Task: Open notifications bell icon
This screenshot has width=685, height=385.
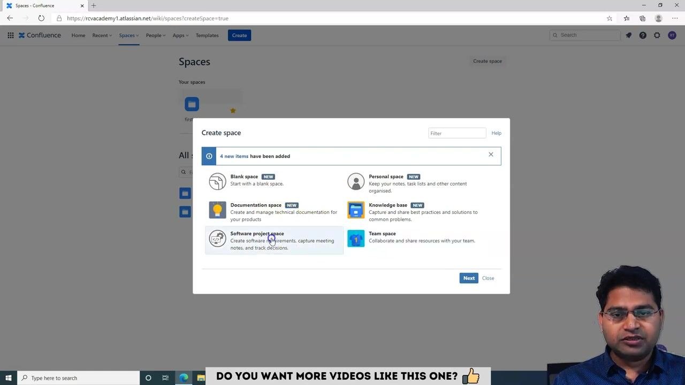Action: point(629,35)
